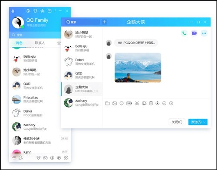The height and width of the screenshot is (170, 217).
Task: Switch to the 联系人 tab
Action: coord(40,43)
